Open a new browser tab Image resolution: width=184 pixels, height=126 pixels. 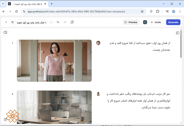click(x=51, y=4)
